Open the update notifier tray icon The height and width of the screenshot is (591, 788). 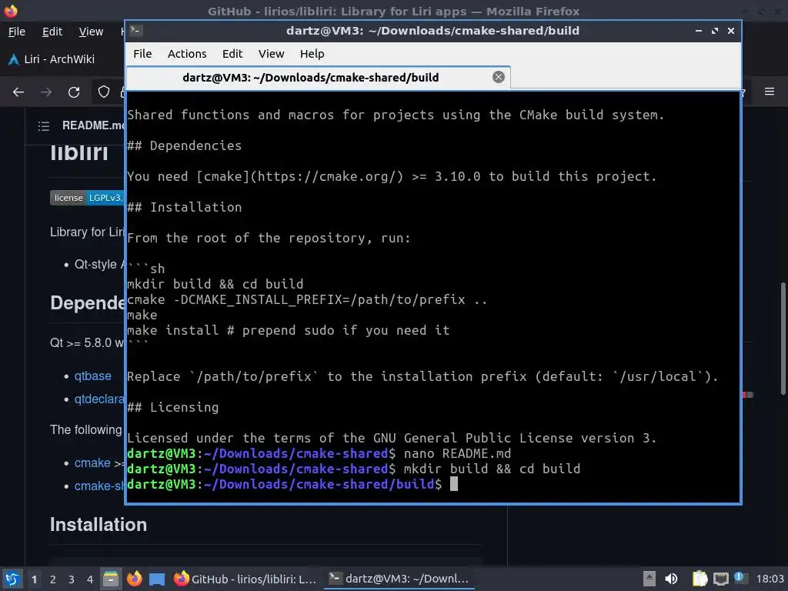coord(740,578)
